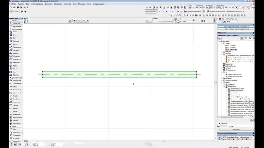Click the Параметры... button in Navigator
This screenshot has height=148, width=264.
[236, 129]
